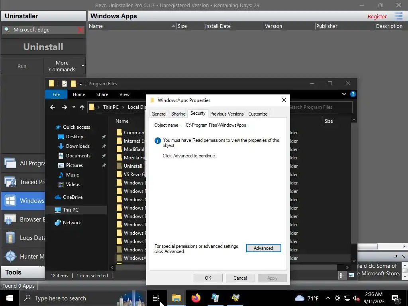
Task: Open Task View from the taskbar
Action: [x=156, y=298]
